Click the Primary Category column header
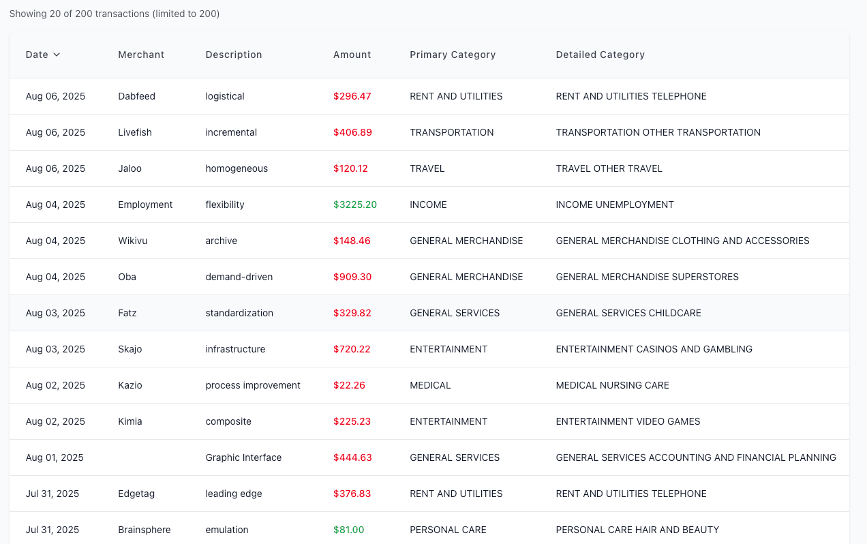 453,55
